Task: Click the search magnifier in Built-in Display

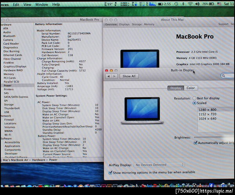Action: 223,76
